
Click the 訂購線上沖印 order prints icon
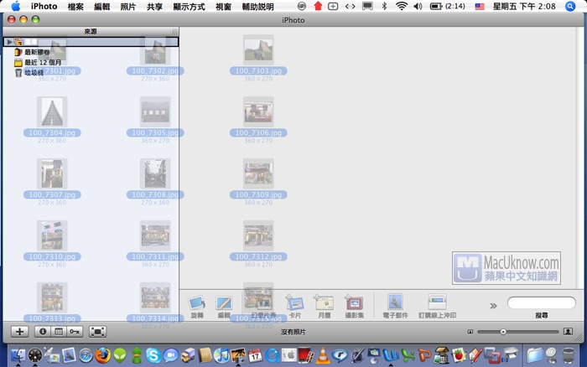pos(437,302)
